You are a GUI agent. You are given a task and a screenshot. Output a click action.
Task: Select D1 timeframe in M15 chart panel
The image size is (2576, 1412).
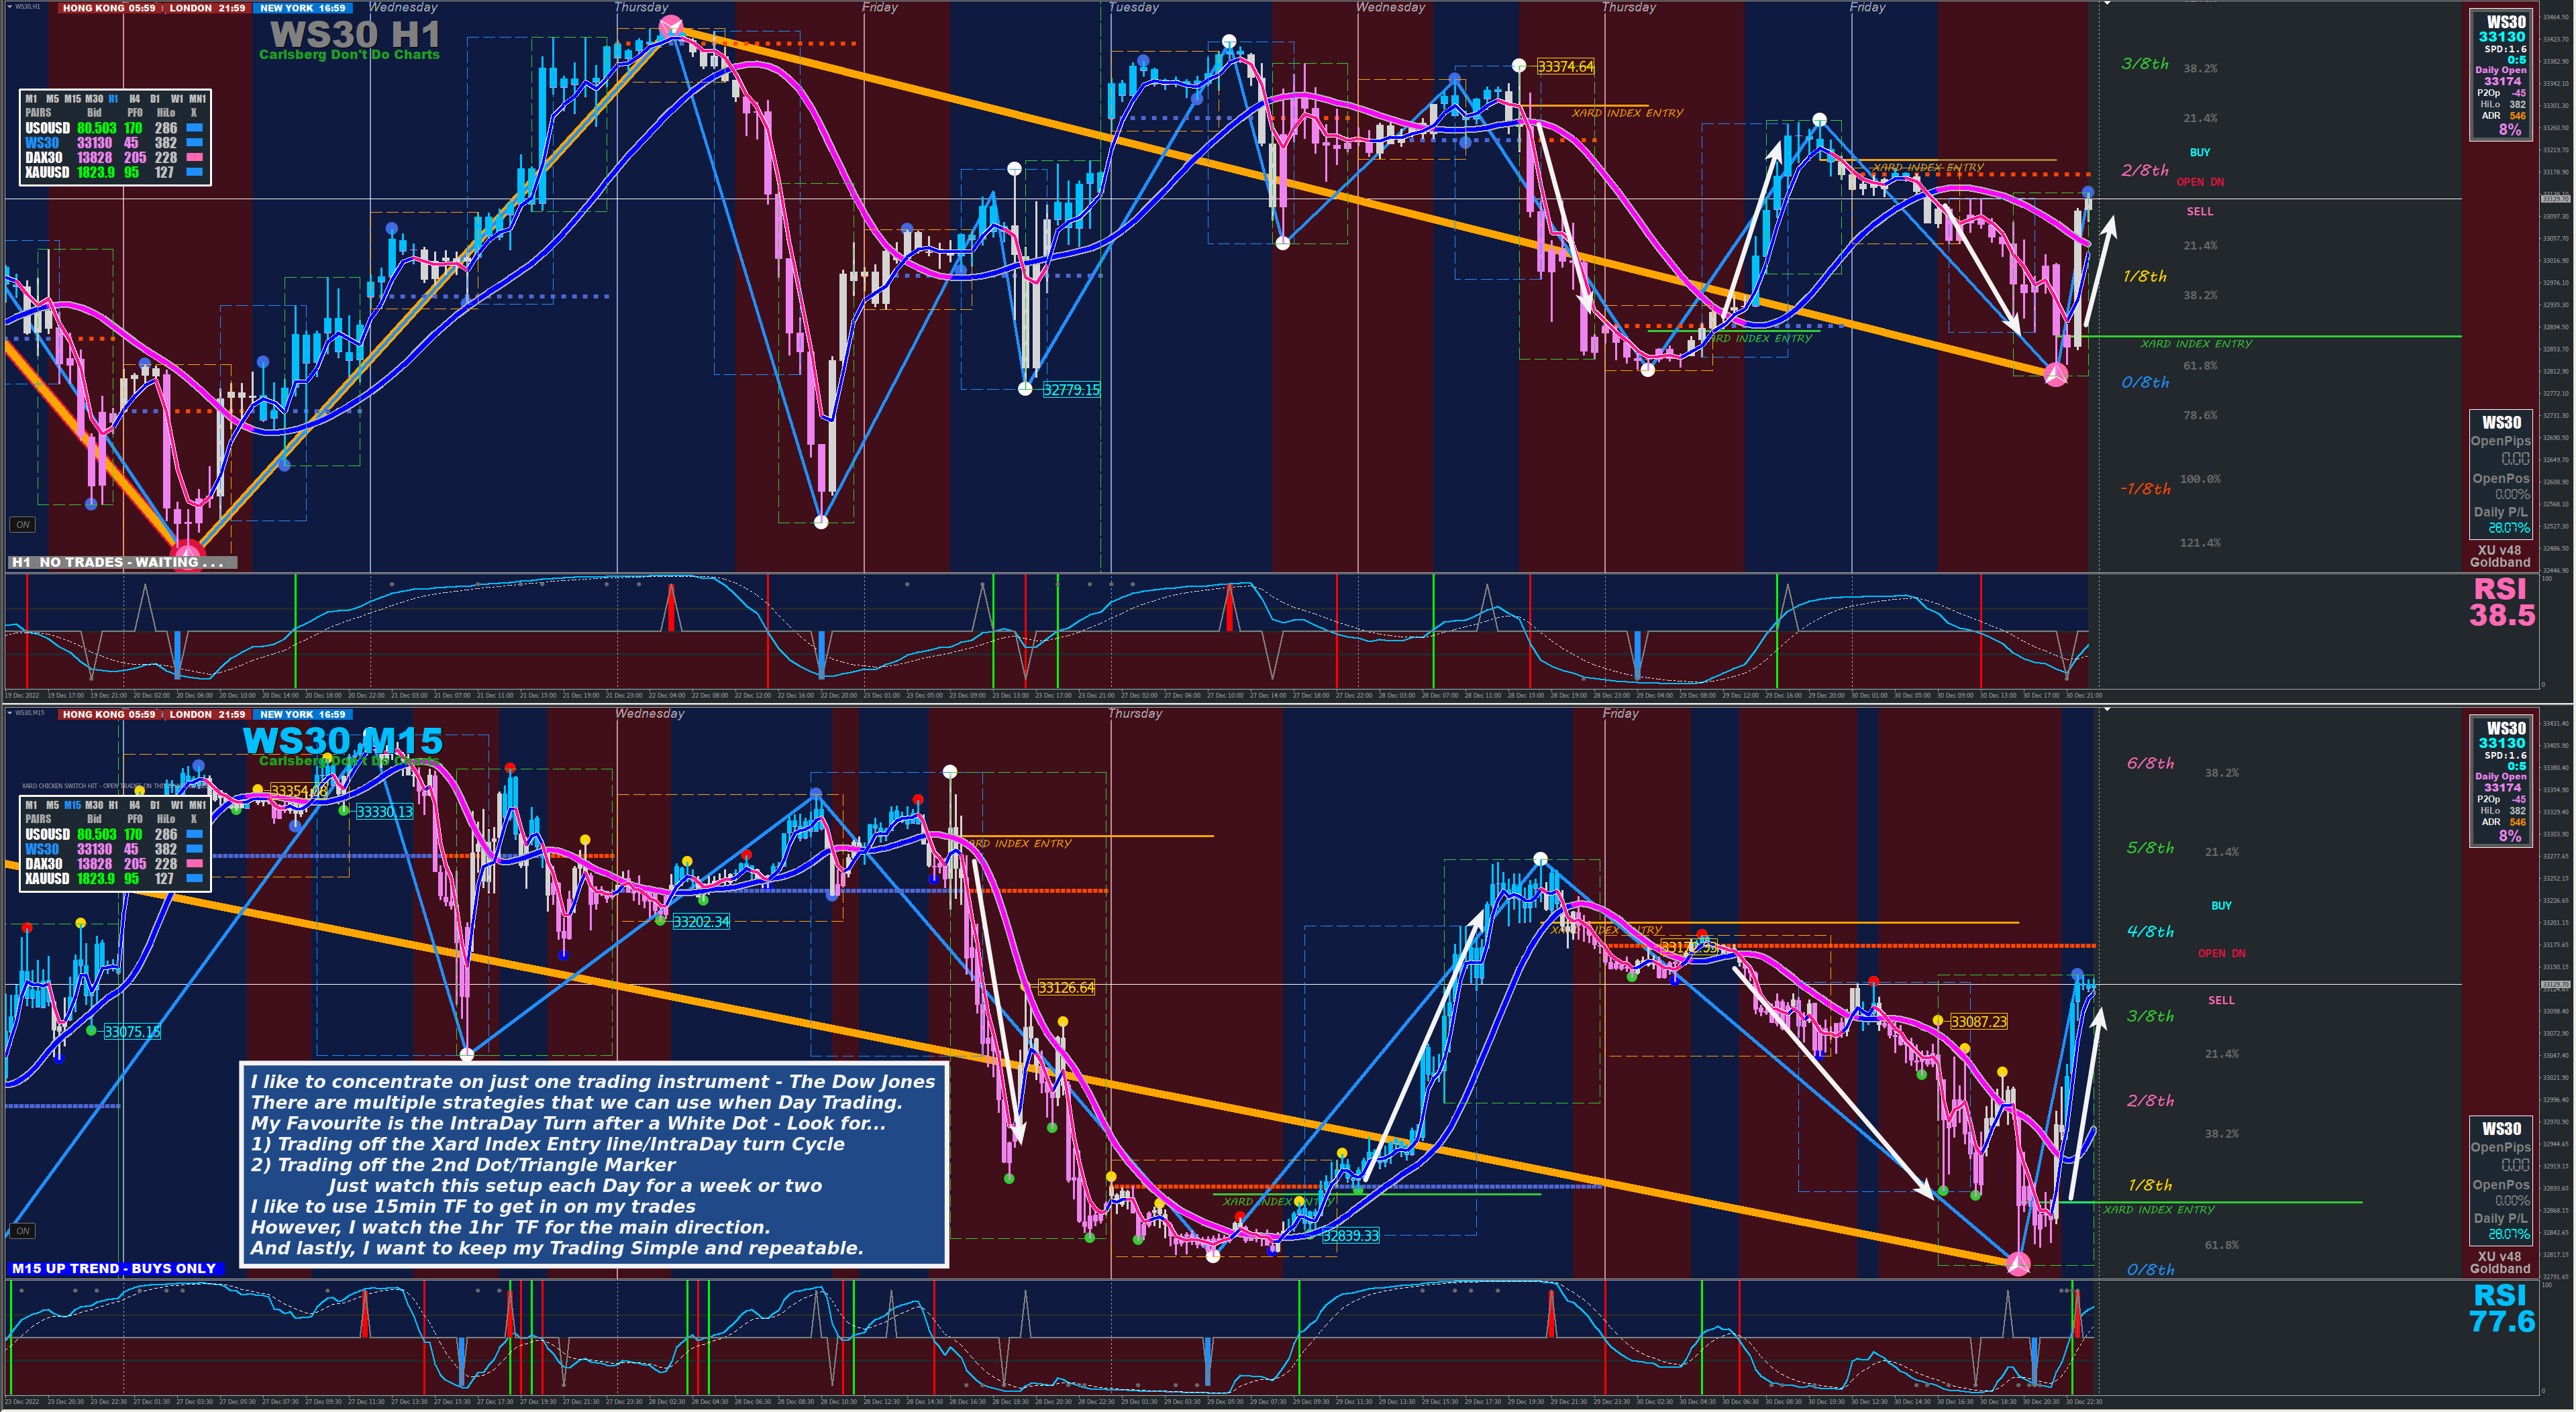click(x=155, y=805)
